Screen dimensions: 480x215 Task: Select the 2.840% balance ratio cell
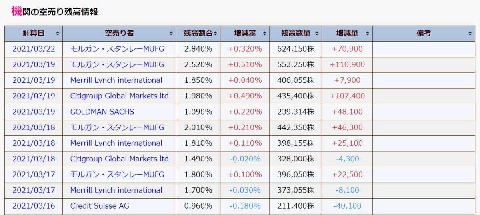198,49
